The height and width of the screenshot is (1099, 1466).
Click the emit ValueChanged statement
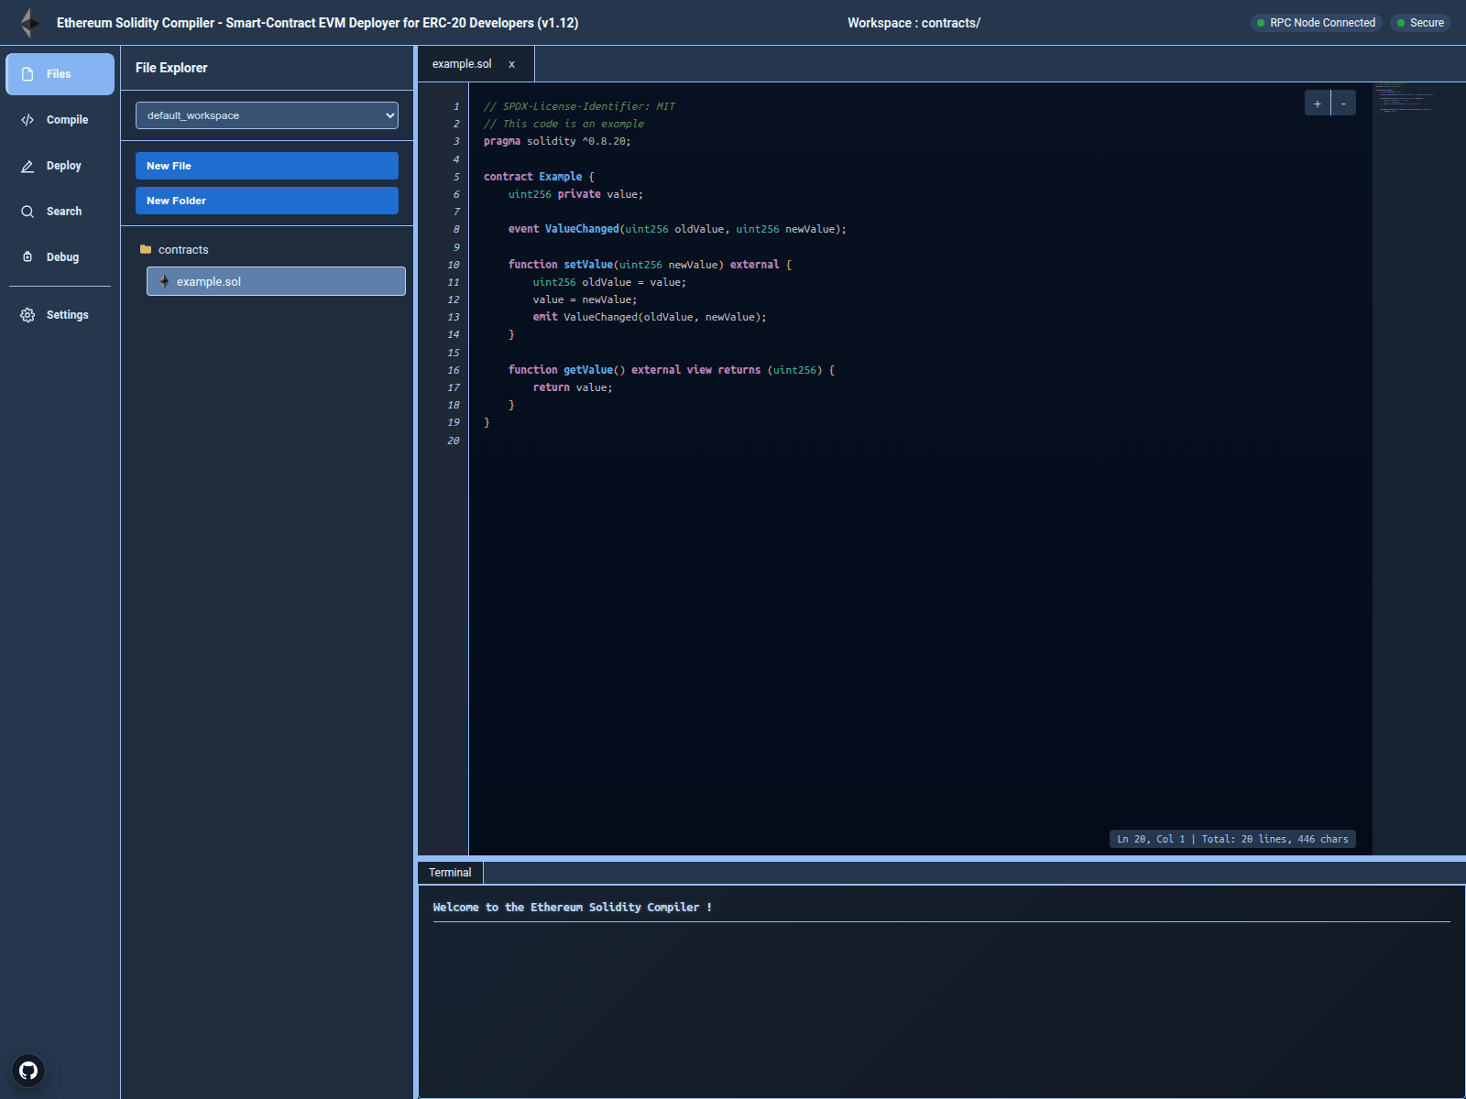tap(650, 317)
